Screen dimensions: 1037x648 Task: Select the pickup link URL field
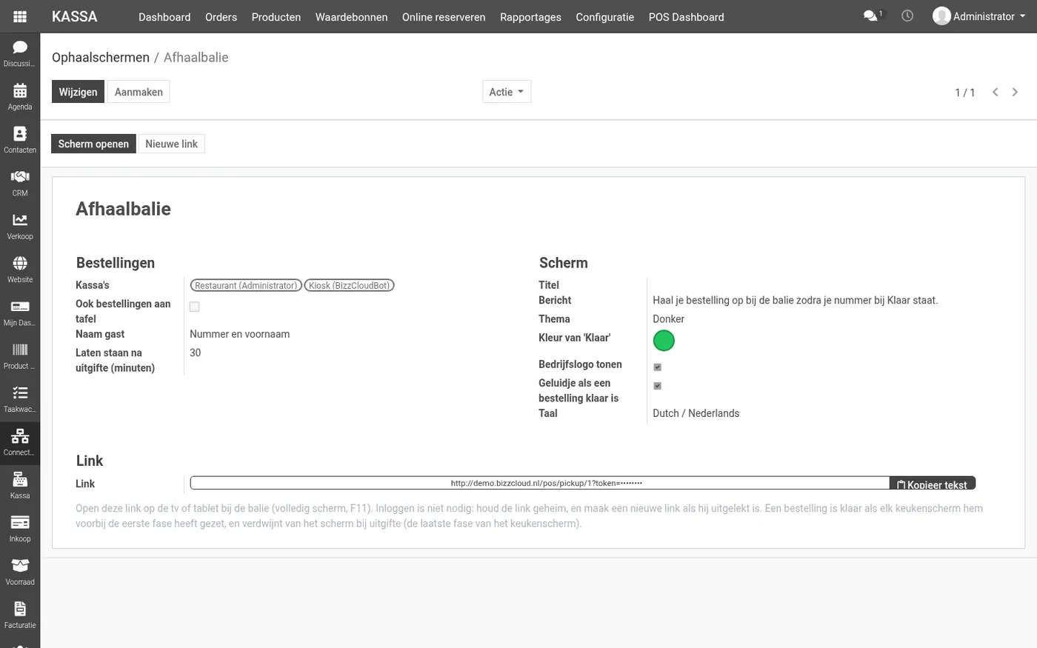540,483
